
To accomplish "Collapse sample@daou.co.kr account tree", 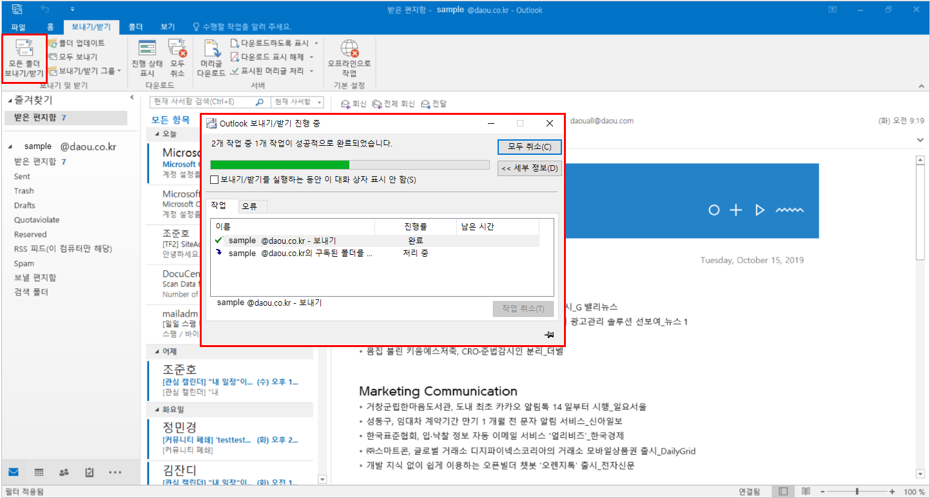I will pyautogui.click(x=10, y=147).
